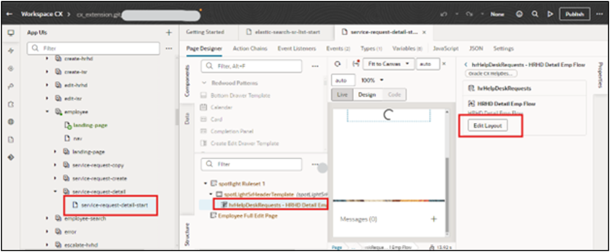The image size is (610, 252).
Task: Expand the service-request-copy folder
Action: pos(55,165)
